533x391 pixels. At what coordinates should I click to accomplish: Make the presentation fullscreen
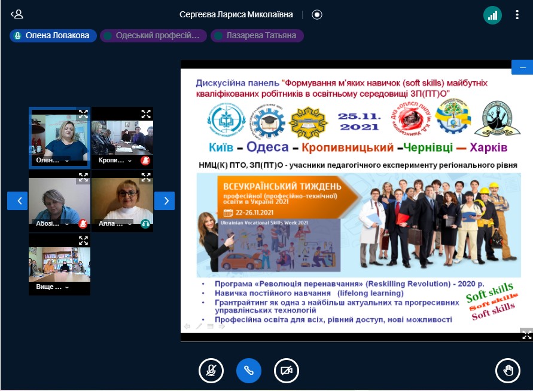[526, 334]
